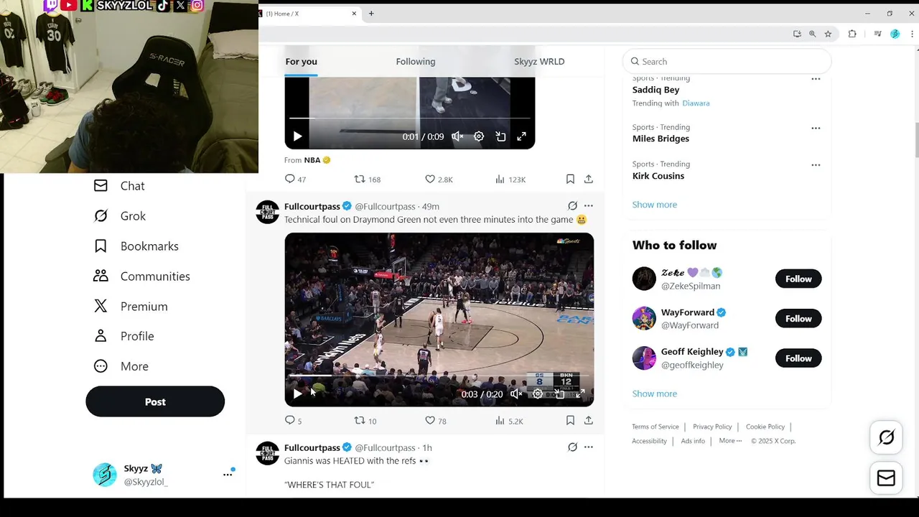Show more trending topics
The image size is (919, 517).
[x=654, y=205]
